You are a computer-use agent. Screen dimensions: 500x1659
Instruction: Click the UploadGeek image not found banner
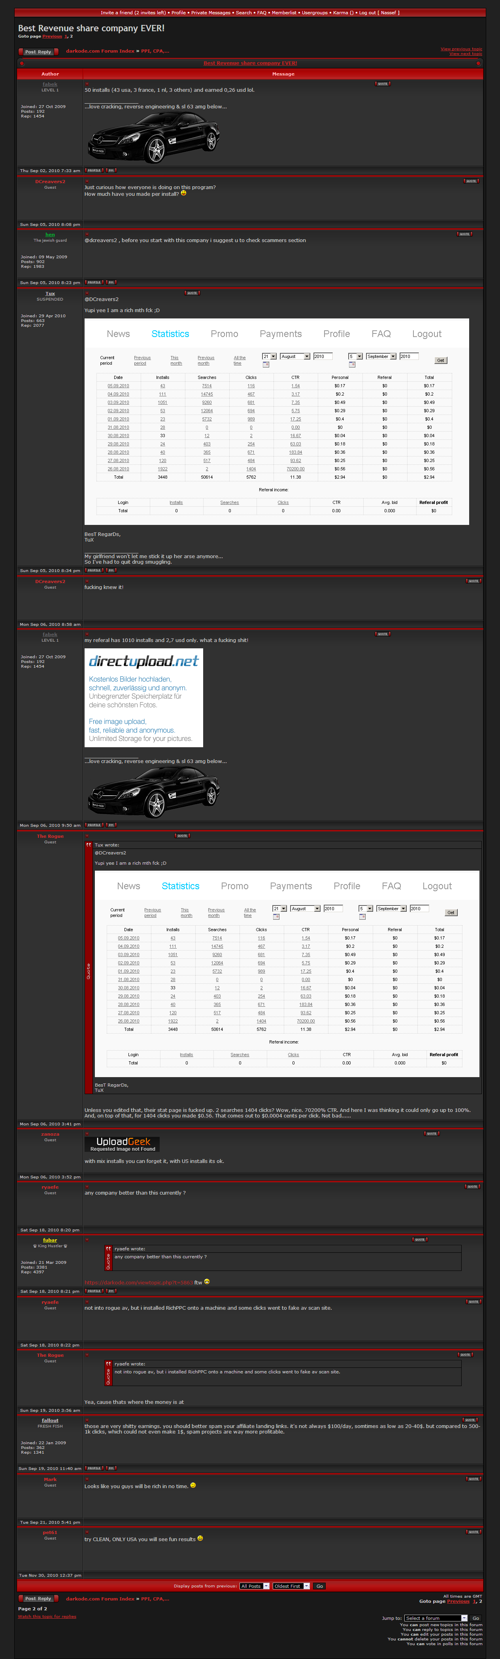[x=122, y=1144]
